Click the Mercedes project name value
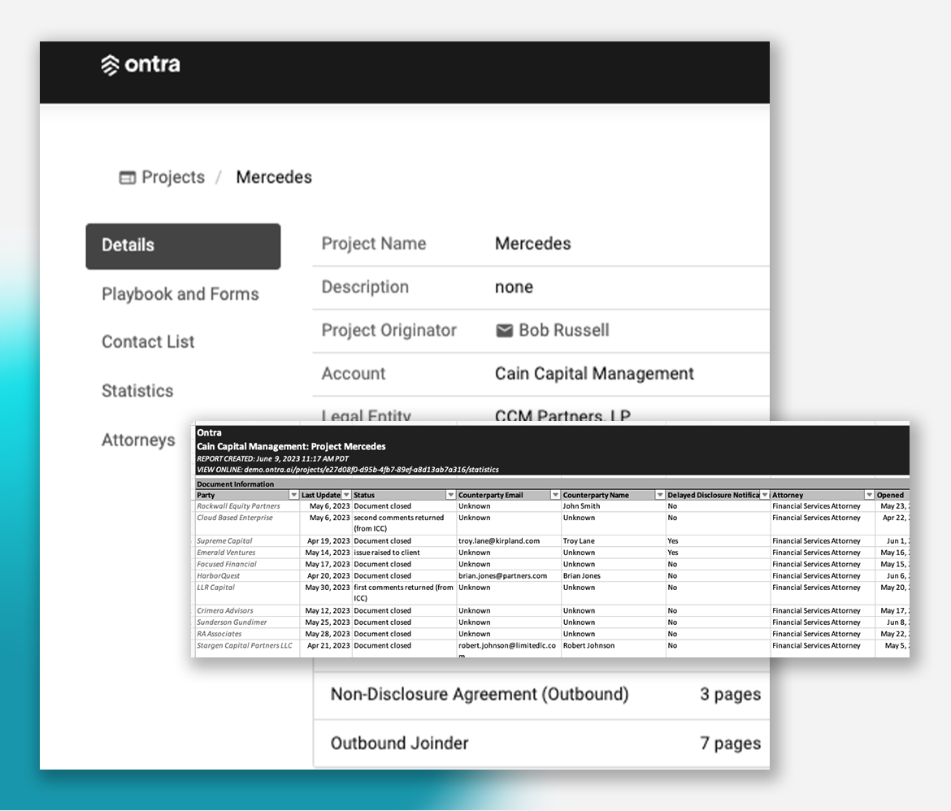951x811 pixels. pos(533,244)
